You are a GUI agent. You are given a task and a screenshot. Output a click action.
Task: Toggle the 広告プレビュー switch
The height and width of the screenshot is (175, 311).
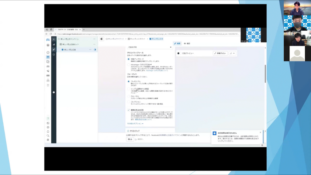[179, 53]
